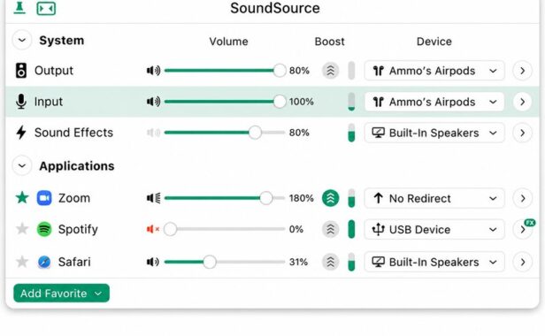Click the Spotify app icon

click(x=44, y=229)
